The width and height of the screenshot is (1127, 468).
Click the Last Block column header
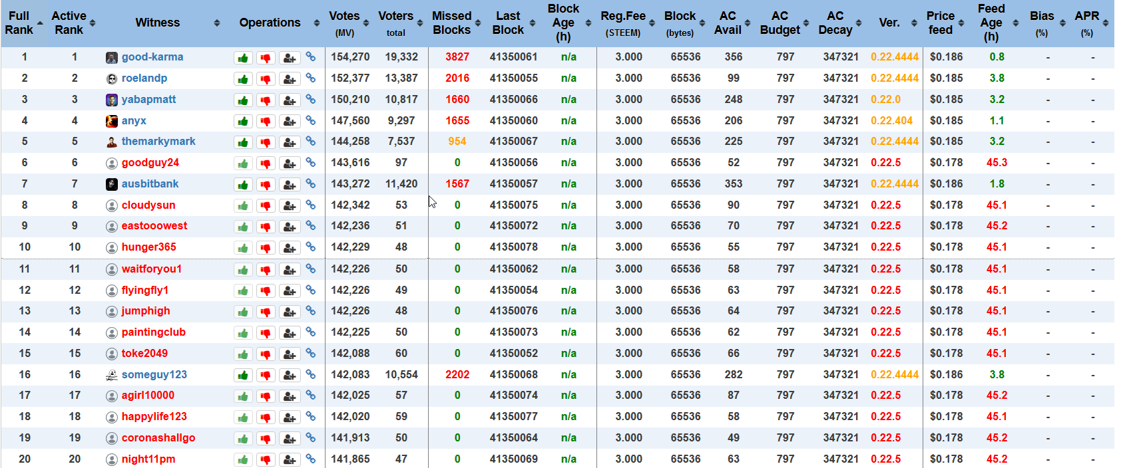coord(508,23)
